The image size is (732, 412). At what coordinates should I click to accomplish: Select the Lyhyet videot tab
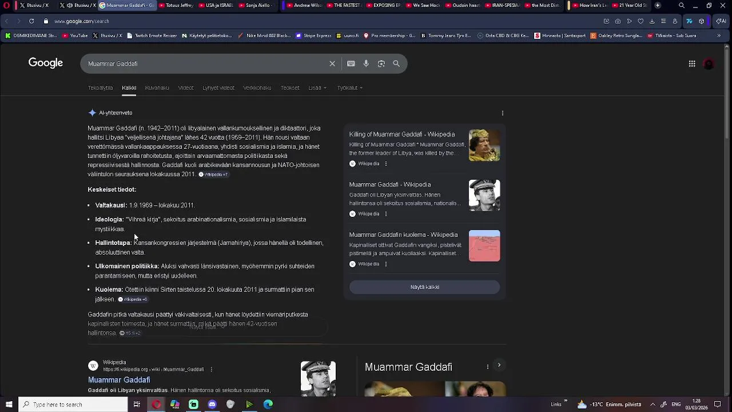point(218,88)
